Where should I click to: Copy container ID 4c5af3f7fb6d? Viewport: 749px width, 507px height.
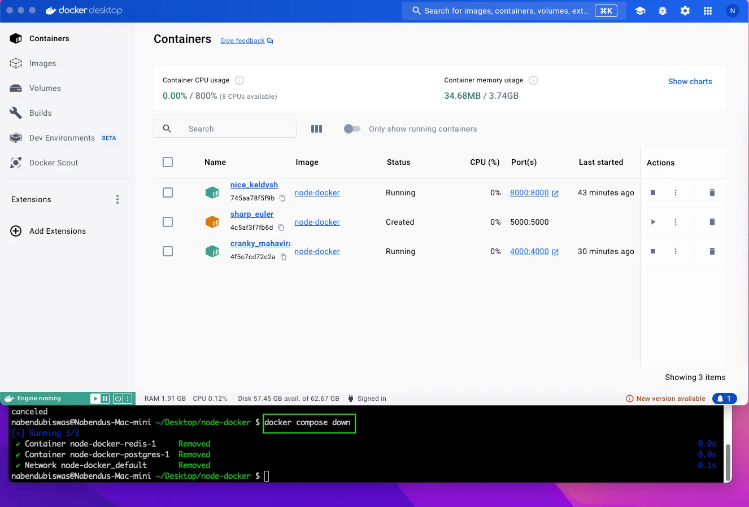[281, 228]
